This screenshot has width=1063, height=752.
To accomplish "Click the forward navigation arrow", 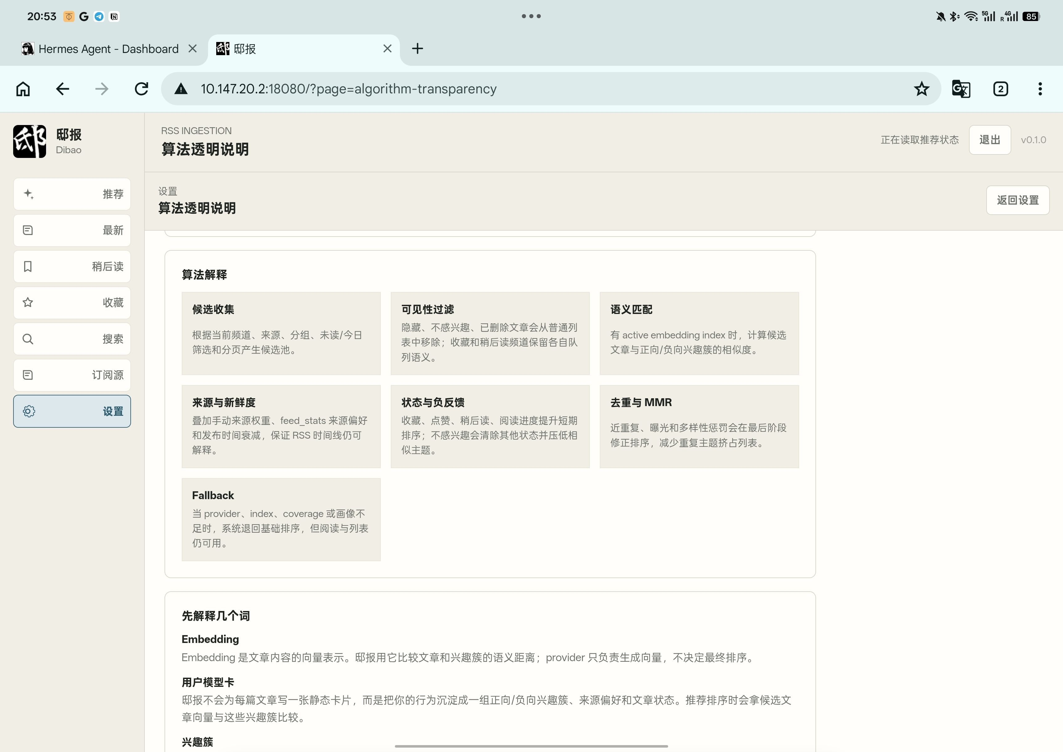I will coord(102,88).
